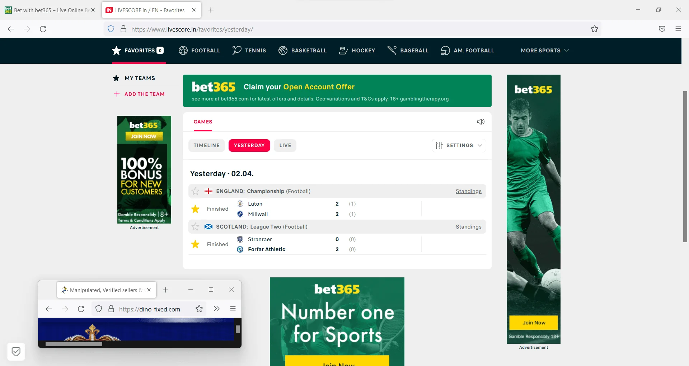Open the Favorites star in navigation bar

coord(116,51)
